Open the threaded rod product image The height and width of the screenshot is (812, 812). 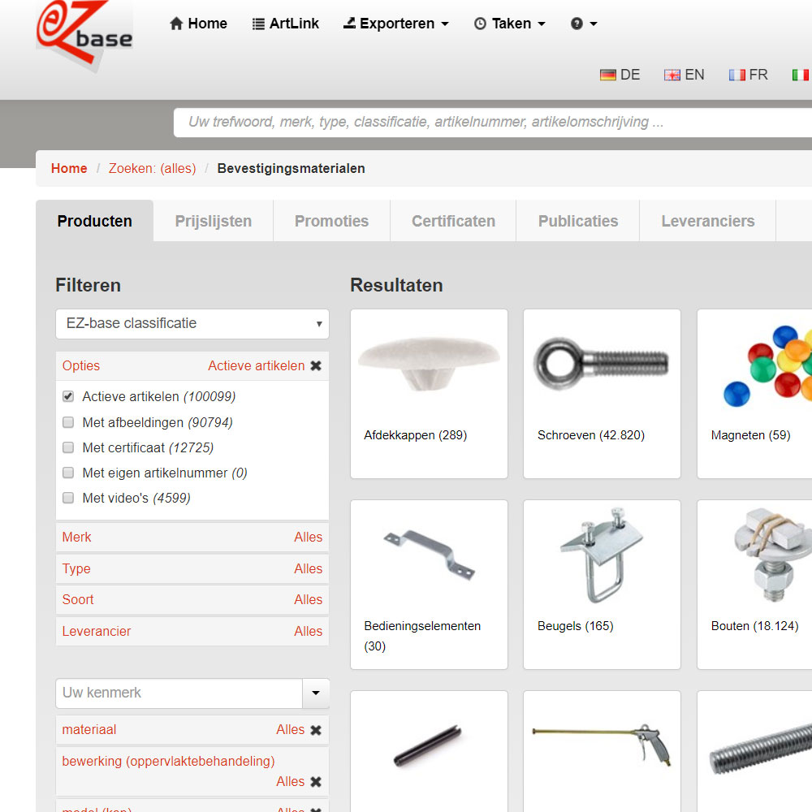pyautogui.click(x=760, y=749)
